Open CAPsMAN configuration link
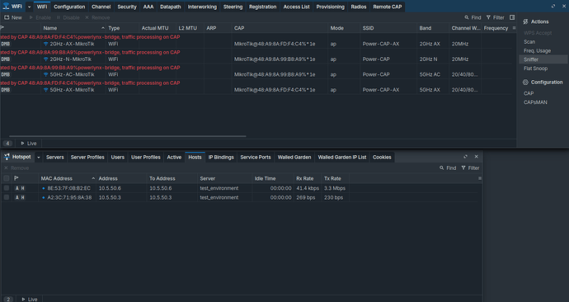The width and height of the screenshot is (569, 302). point(535,102)
